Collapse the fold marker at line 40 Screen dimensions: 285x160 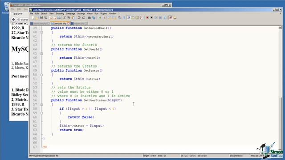[x=41, y=32]
